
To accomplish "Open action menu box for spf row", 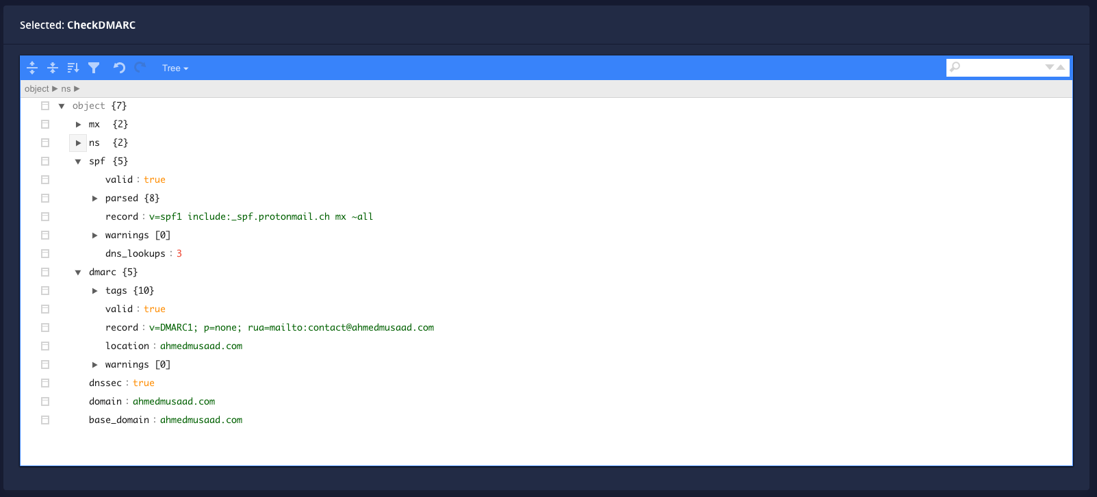I will point(45,162).
